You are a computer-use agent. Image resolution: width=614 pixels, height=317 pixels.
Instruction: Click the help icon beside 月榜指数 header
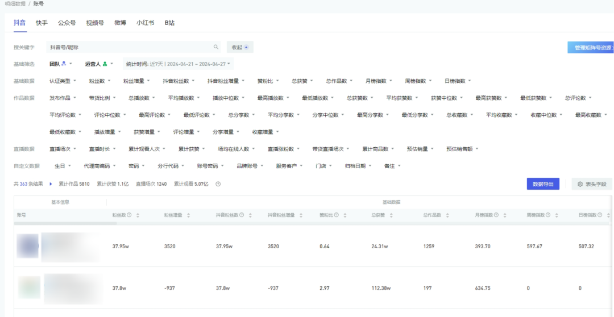(x=496, y=215)
